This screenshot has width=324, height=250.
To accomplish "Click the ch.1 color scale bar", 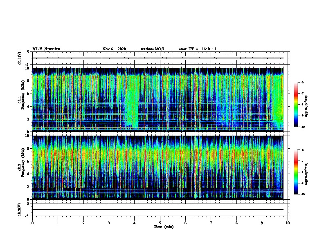I will click(x=296, y=105).
